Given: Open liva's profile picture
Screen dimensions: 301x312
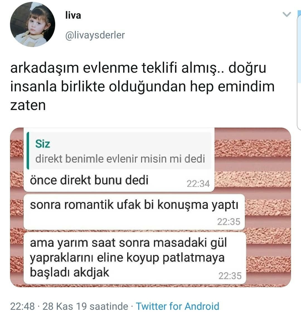Looking at the screenshot, I should click(33, 25).
